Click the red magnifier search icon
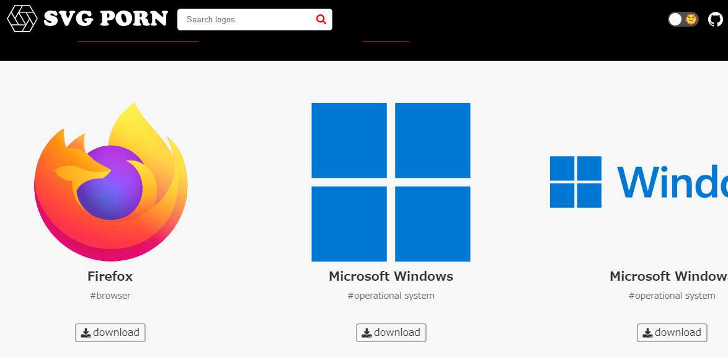 point(321,19)
